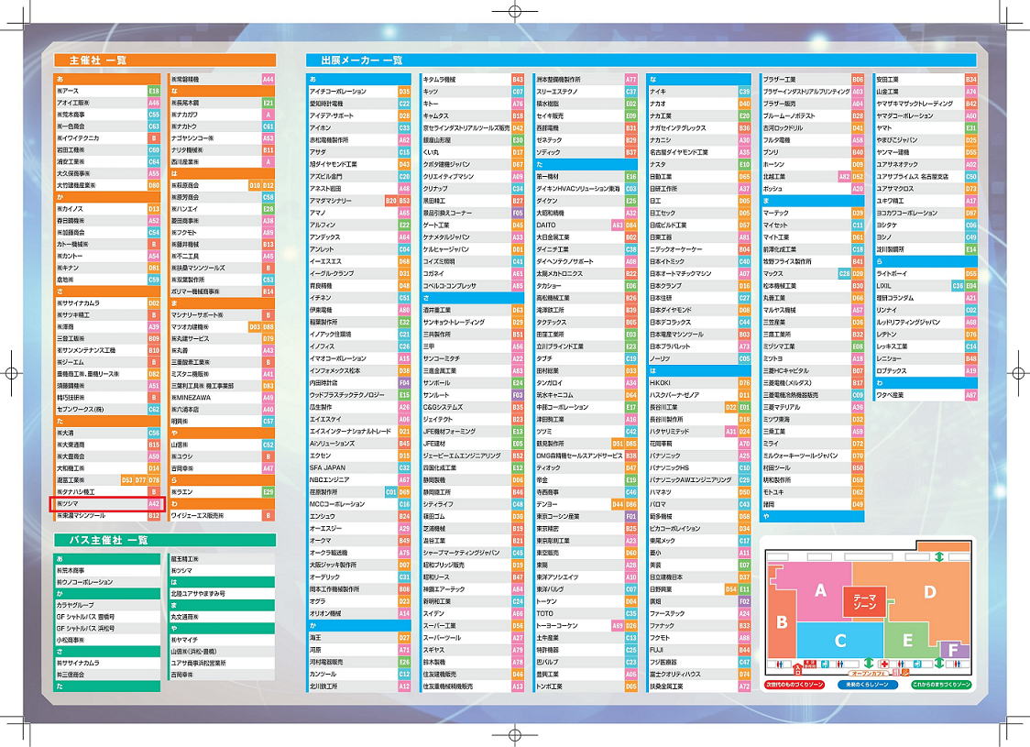This screenshot has height=747, width=1030.
Task: Click the LIXIL maker entry
Action: tap(926, 286)
